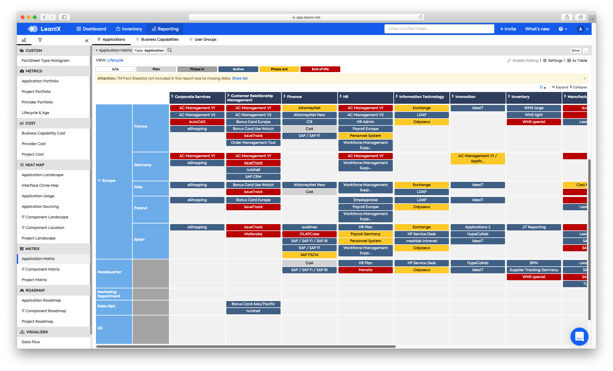Save the current report

coord(576,51)
